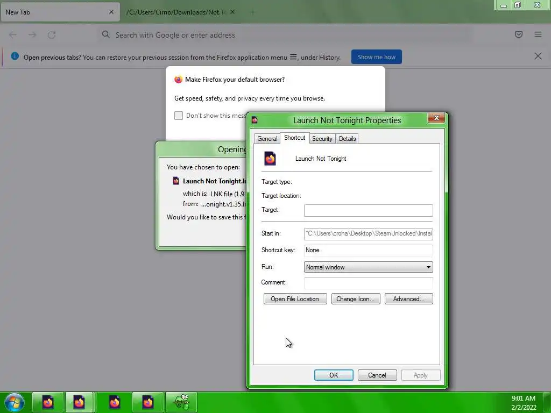
Task: Close Launch Not Tonight Properties window
Action: (x=436, y=118)
